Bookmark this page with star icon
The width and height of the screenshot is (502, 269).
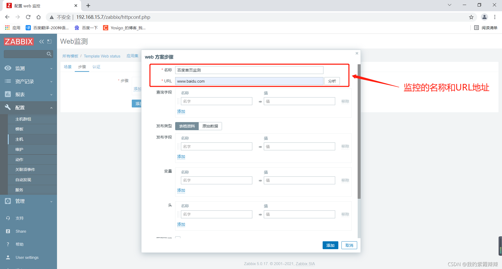coord(471,17)
